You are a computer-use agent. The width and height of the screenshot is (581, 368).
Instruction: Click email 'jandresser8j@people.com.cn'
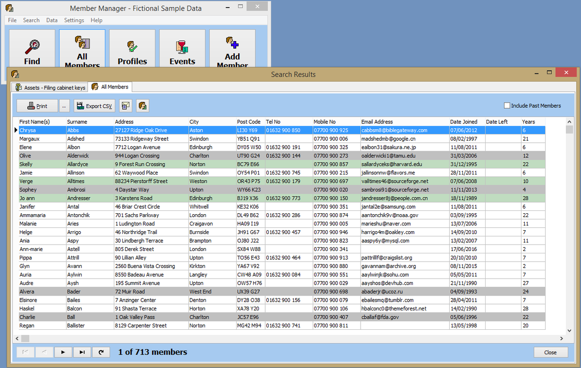point(394,198)
